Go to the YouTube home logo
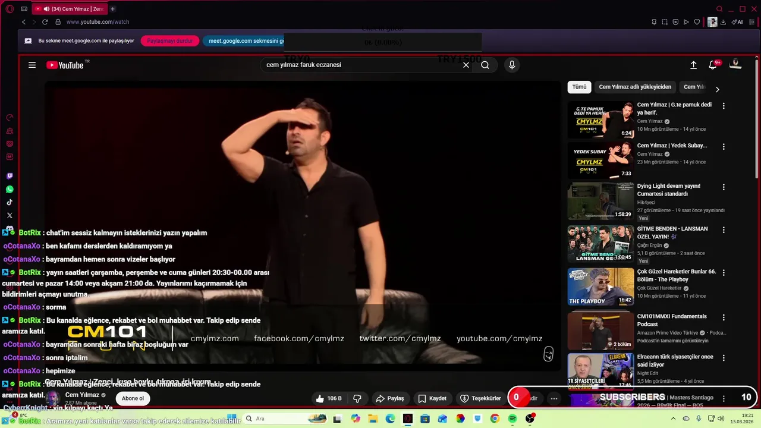The width and height of the screenshot is (761, 428). [66, 65]
